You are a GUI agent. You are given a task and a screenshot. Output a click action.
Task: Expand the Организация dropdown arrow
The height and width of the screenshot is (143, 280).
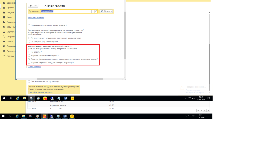(x=93, y=11)
